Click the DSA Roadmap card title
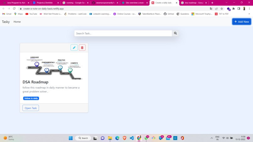The width and height of the screenshot is (253, 142). point(35,82)
